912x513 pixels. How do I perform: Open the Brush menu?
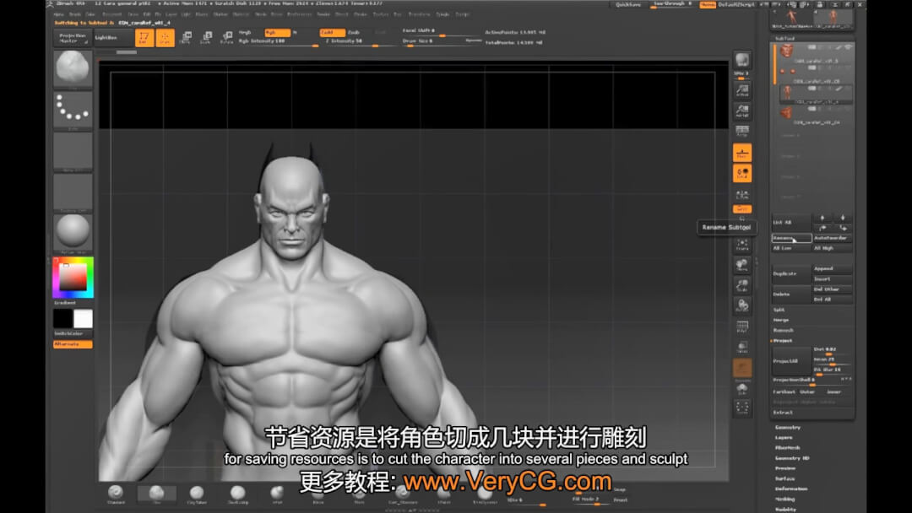tap(76, 14)
